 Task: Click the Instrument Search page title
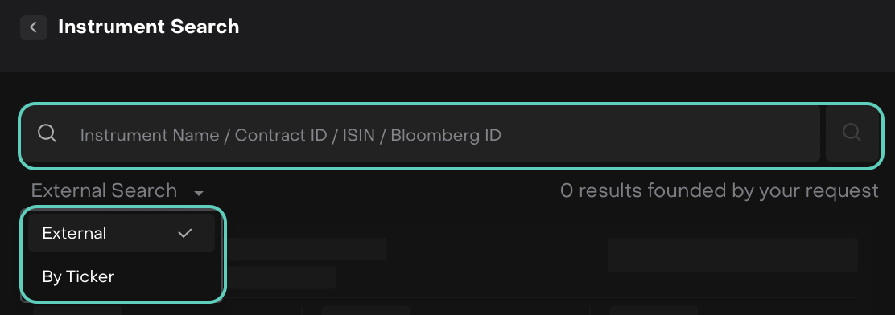point(148,27)
